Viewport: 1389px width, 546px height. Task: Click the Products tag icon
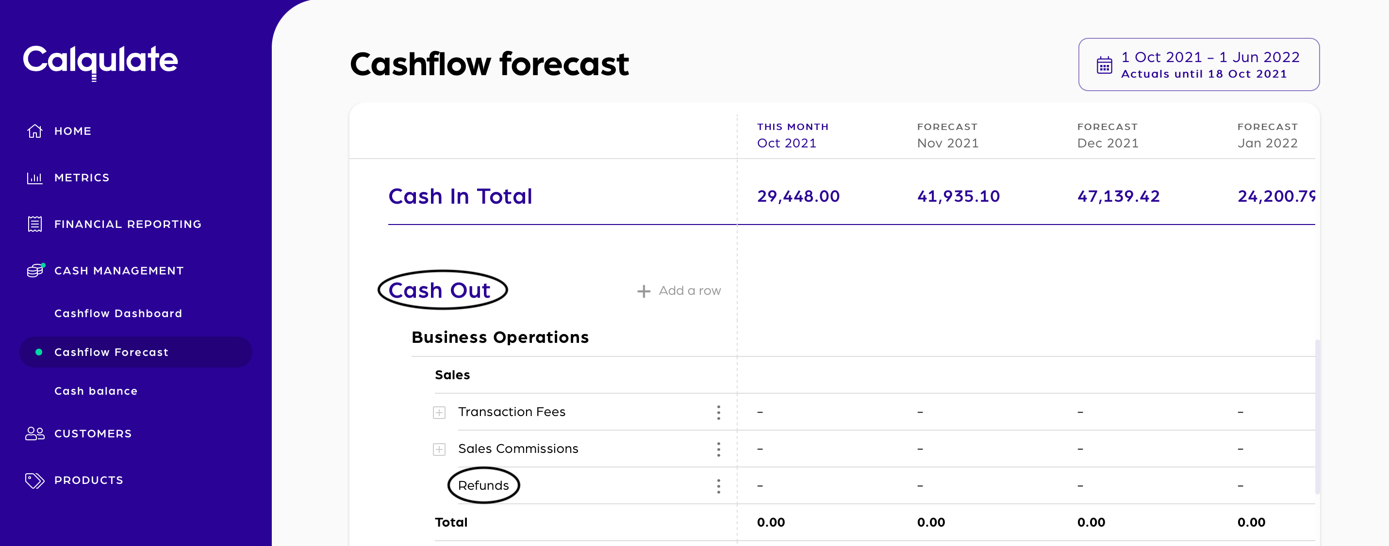pyautogui.click(x=34, y=480)
